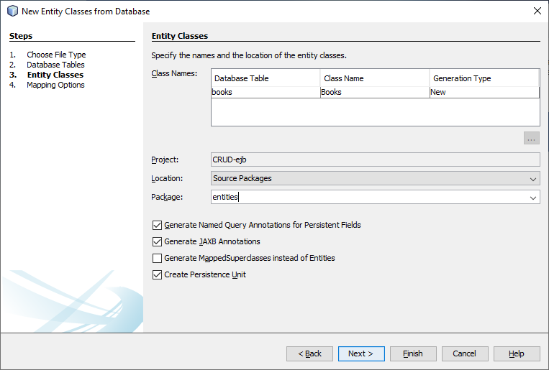This screenshot has height=370, width=549.
Task: Select the Database Table column header
Action: tap(265, 78)
